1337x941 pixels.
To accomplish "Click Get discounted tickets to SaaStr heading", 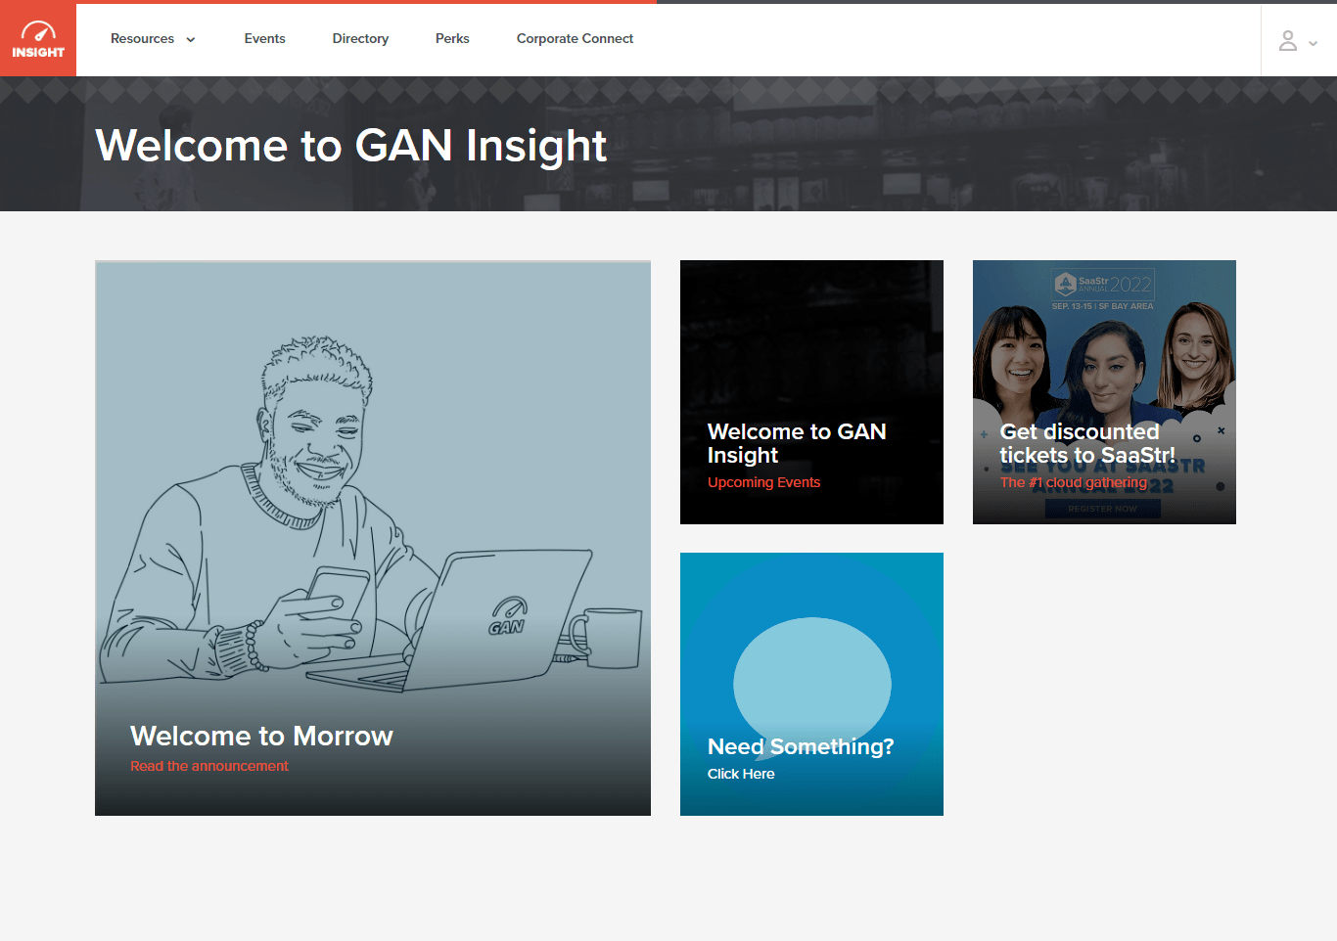I will (1086, 443).
